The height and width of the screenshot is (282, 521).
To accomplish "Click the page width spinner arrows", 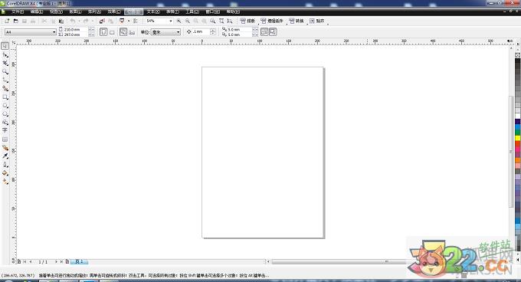I will click(91, 30).
